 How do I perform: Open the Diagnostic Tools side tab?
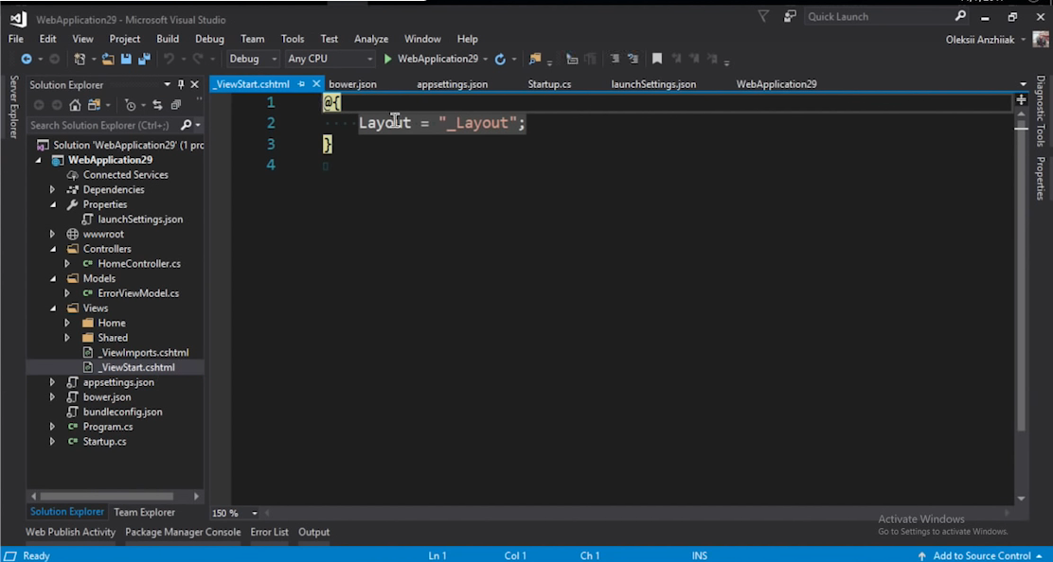(x=1041, y=111)
